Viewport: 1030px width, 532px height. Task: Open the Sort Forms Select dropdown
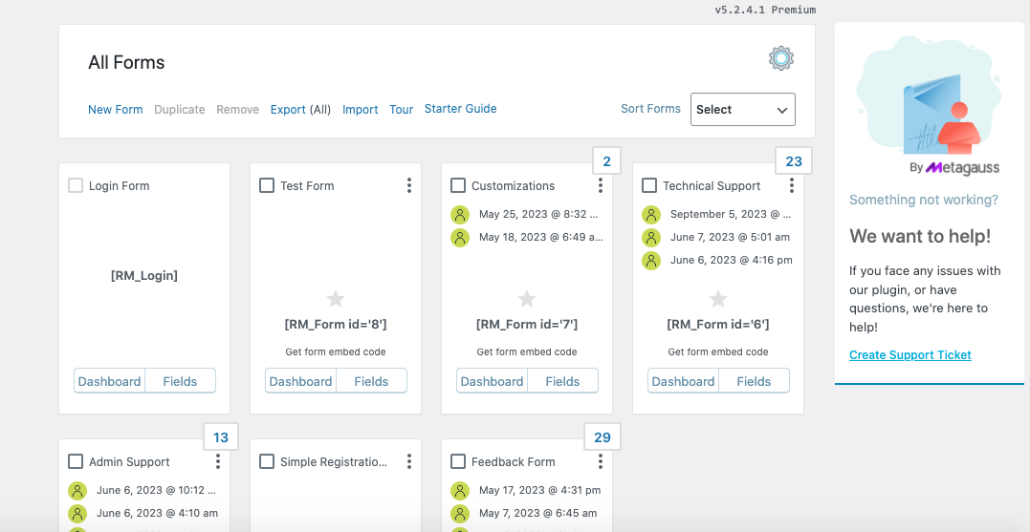pos(742,110)
